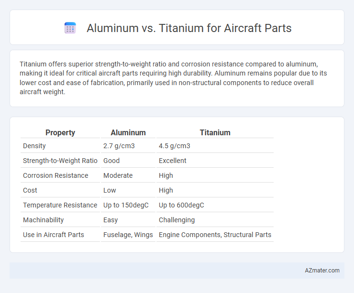Click the 'Good' strength-to-weight cell
The width and height of the screenshot is (354, 293).
click(111, 161)
